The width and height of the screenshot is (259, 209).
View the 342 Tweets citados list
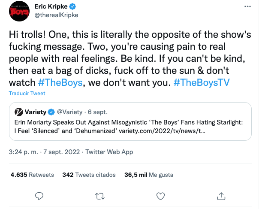click(89, 175)
